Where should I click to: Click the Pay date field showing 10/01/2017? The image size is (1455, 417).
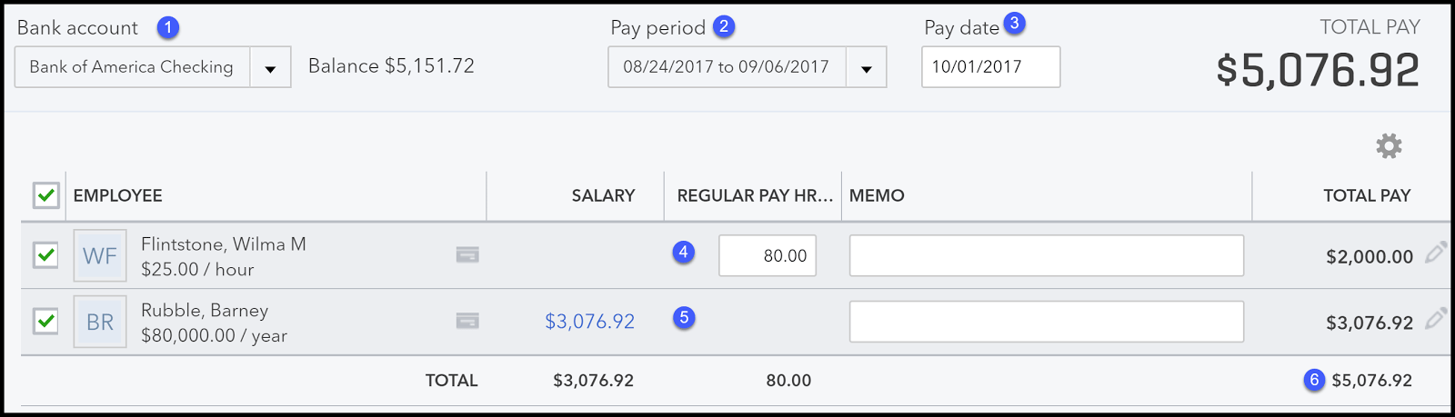click(x=991, y=67)
